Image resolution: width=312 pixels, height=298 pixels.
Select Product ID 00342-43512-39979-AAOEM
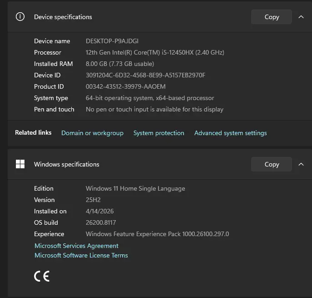pos(125,86)
